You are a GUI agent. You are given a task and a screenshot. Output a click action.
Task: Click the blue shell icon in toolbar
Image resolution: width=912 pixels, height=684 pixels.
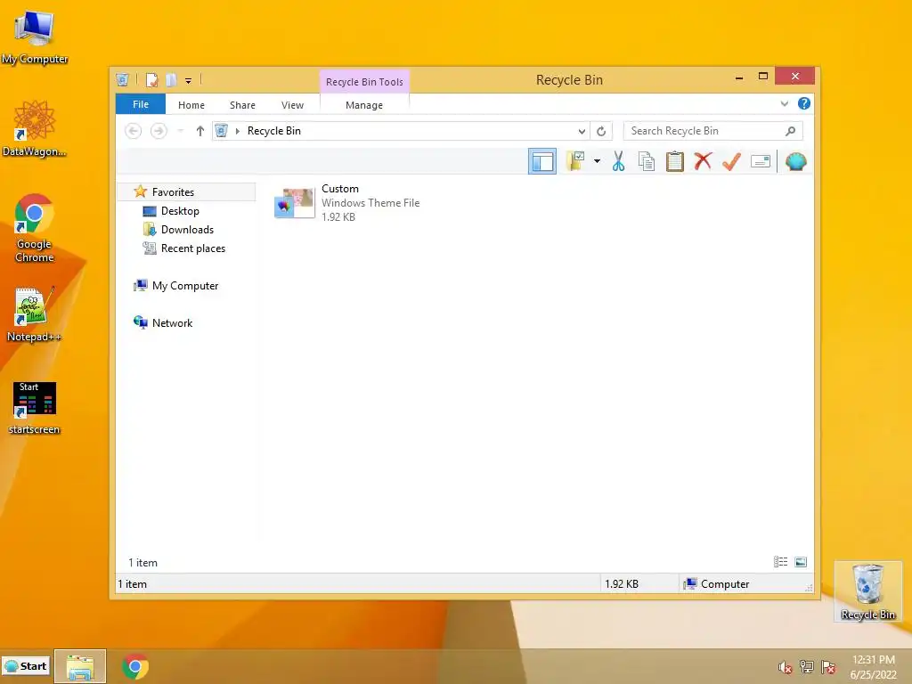pyautogui.click(x=795, y=161)
